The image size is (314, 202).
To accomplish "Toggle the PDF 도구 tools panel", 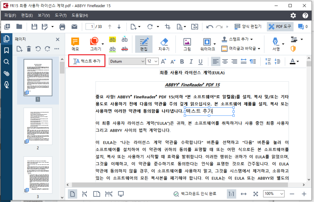I will click(280, 26).
